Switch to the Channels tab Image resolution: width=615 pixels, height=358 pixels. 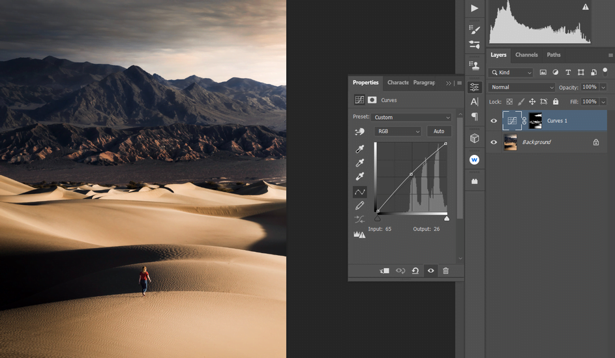526,55
